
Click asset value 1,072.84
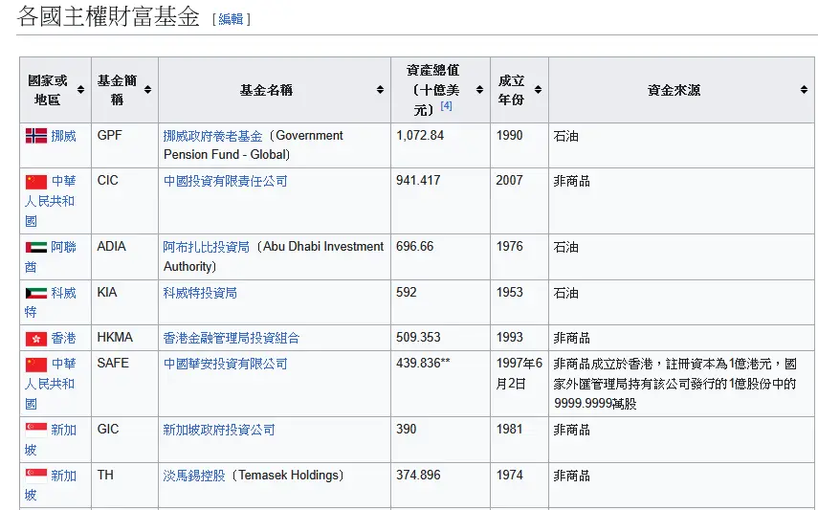click(x=420, y=136)
